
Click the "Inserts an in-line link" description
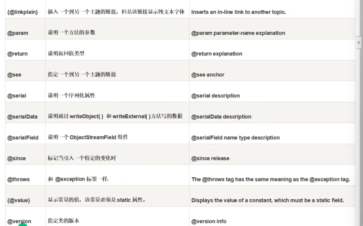[x=238, y=12]
